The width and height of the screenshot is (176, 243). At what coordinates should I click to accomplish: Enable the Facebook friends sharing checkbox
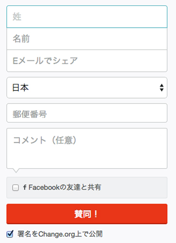16,188
